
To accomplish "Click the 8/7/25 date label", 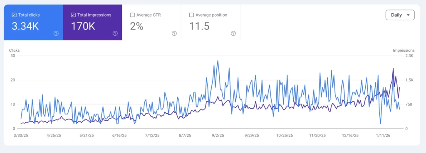I will click(x=186, y=136).
